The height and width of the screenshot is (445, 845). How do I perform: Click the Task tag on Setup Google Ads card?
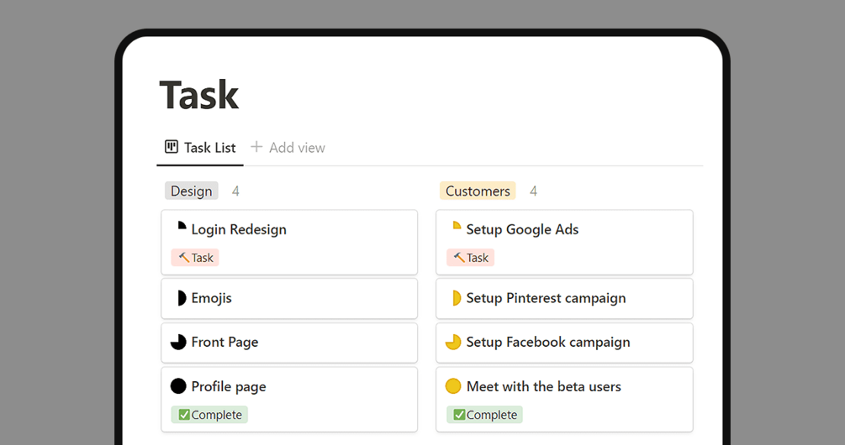click(470, 258)
